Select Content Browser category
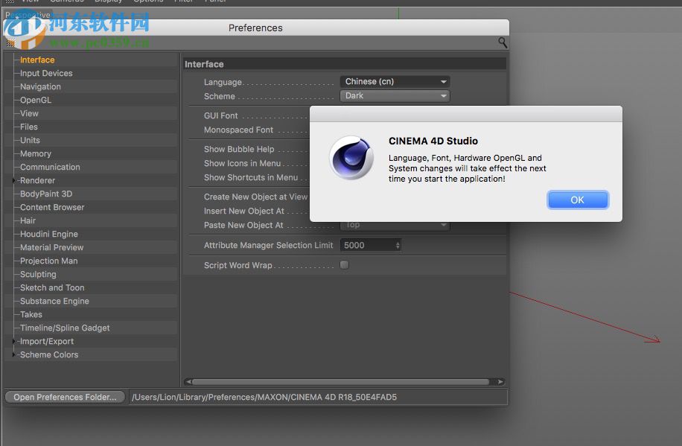 (x=52, y=207)
